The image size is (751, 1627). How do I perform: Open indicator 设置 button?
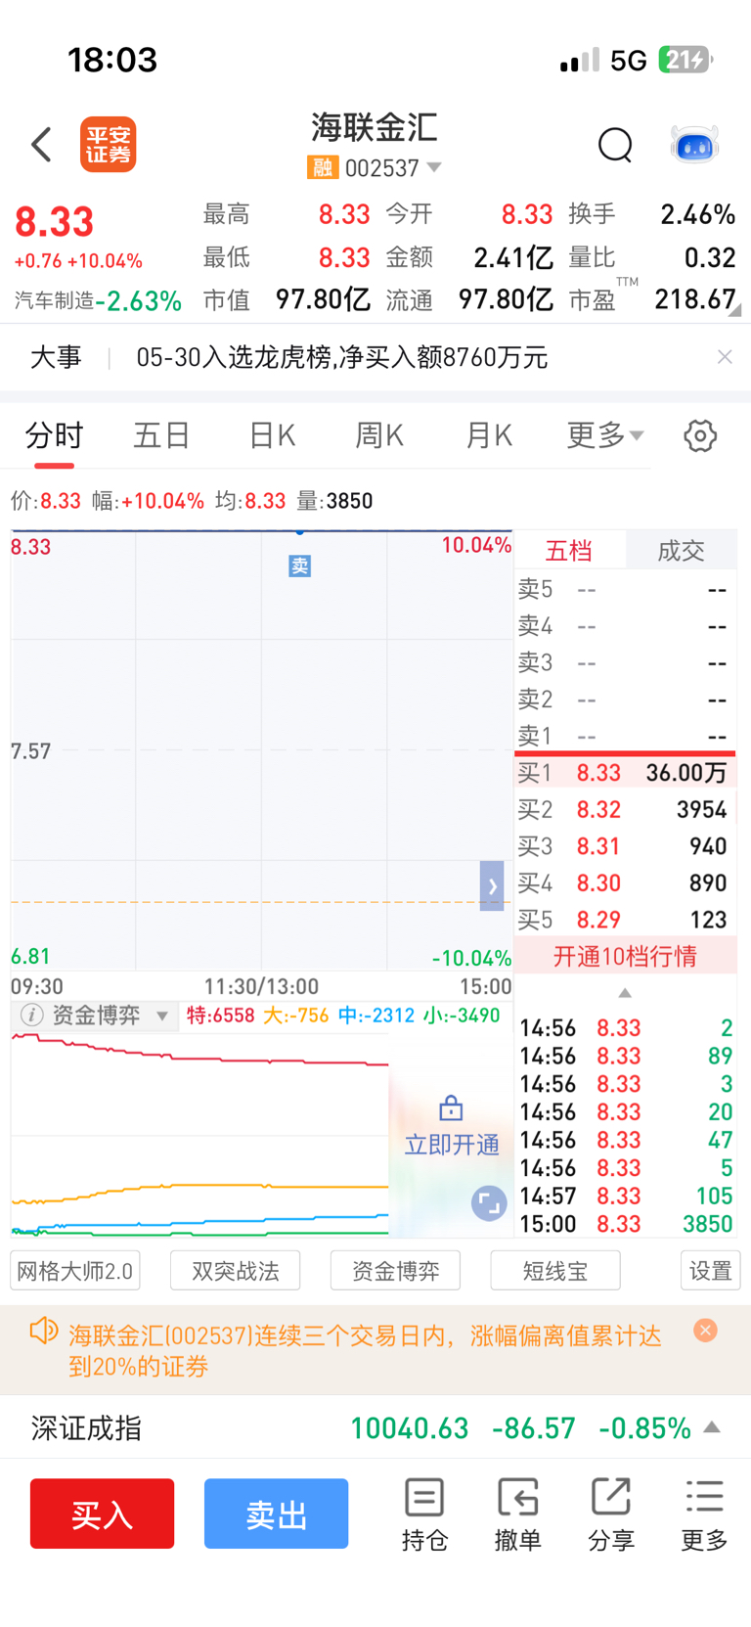711,1271
